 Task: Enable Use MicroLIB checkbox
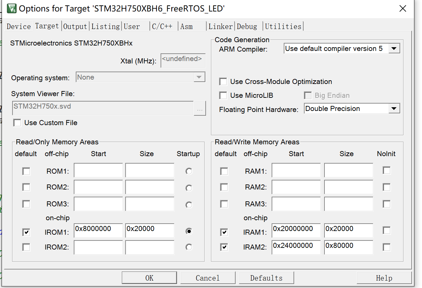(223, 95)
